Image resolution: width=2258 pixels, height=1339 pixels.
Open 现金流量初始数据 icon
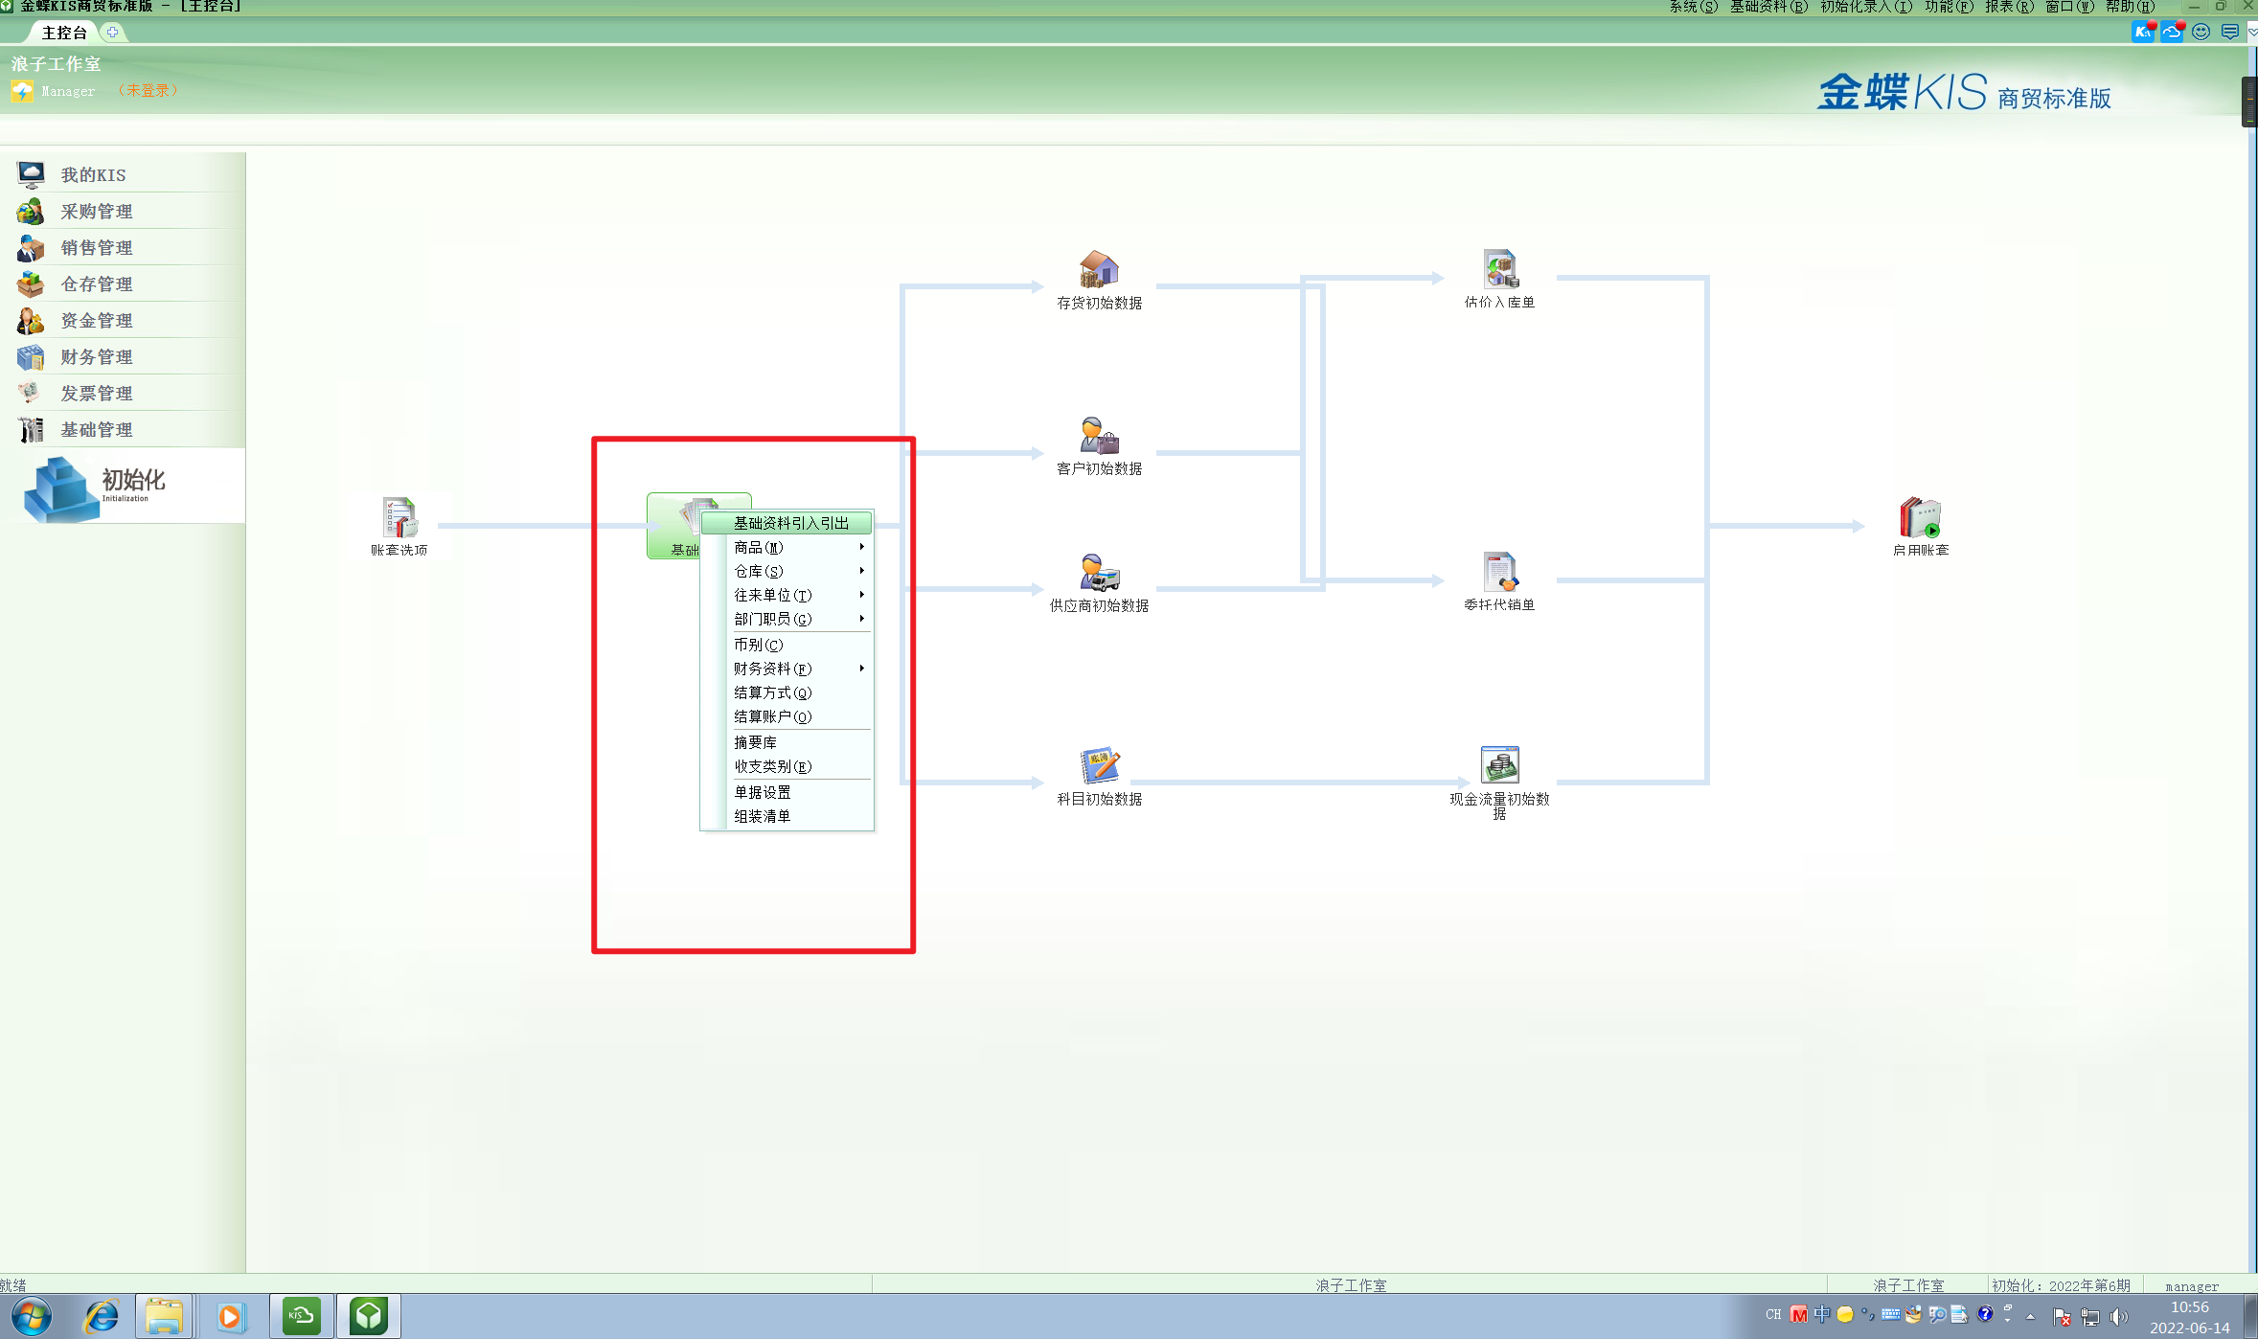[x=1499, y=766]
